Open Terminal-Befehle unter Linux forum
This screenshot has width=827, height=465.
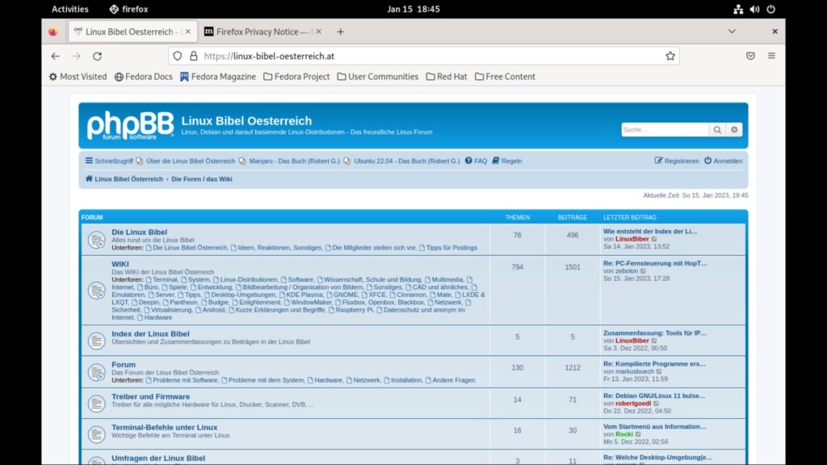point(165,428)
